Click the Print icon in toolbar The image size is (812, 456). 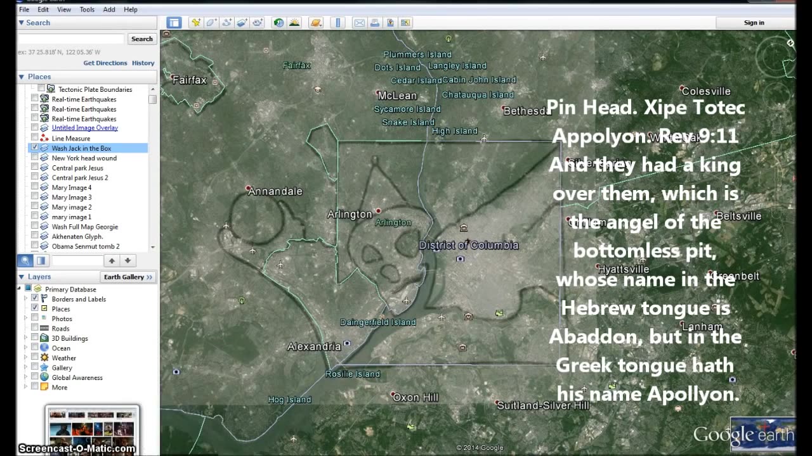(x=375, y=23)
